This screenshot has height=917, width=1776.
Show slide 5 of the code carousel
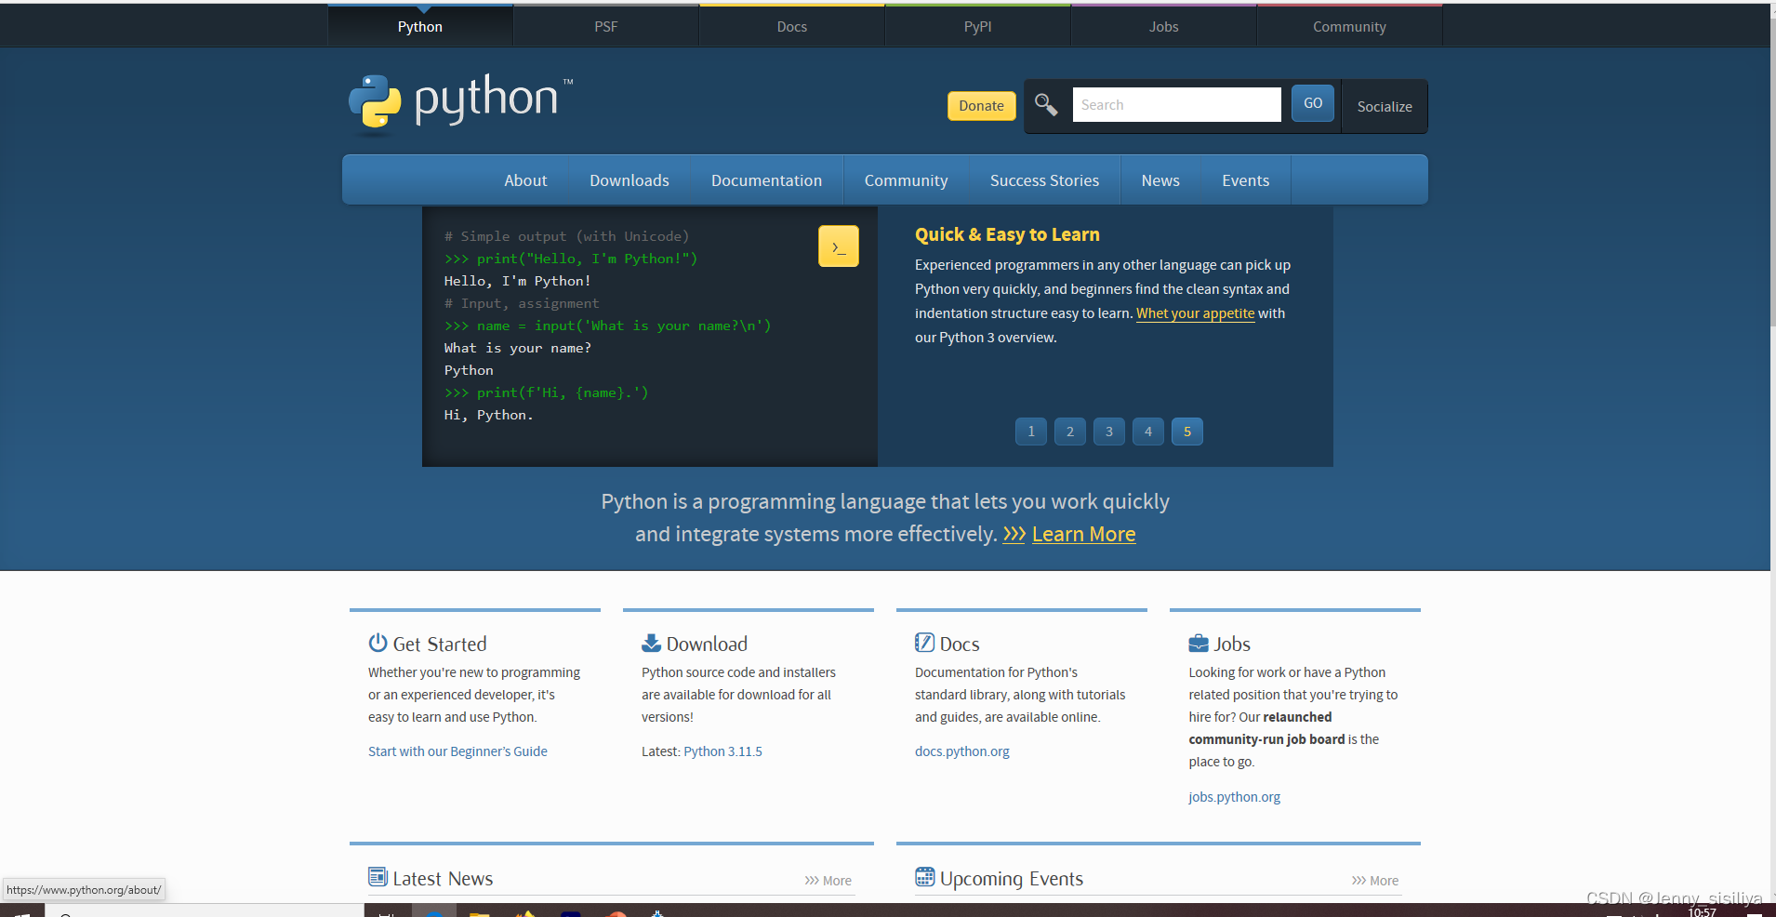[x=1187, y=432]
